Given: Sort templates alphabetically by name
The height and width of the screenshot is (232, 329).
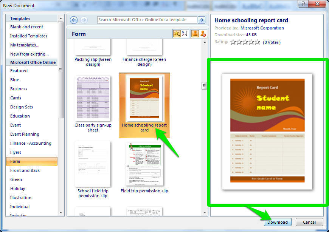Looking at the screenshot, I should [x=185, y=34].
